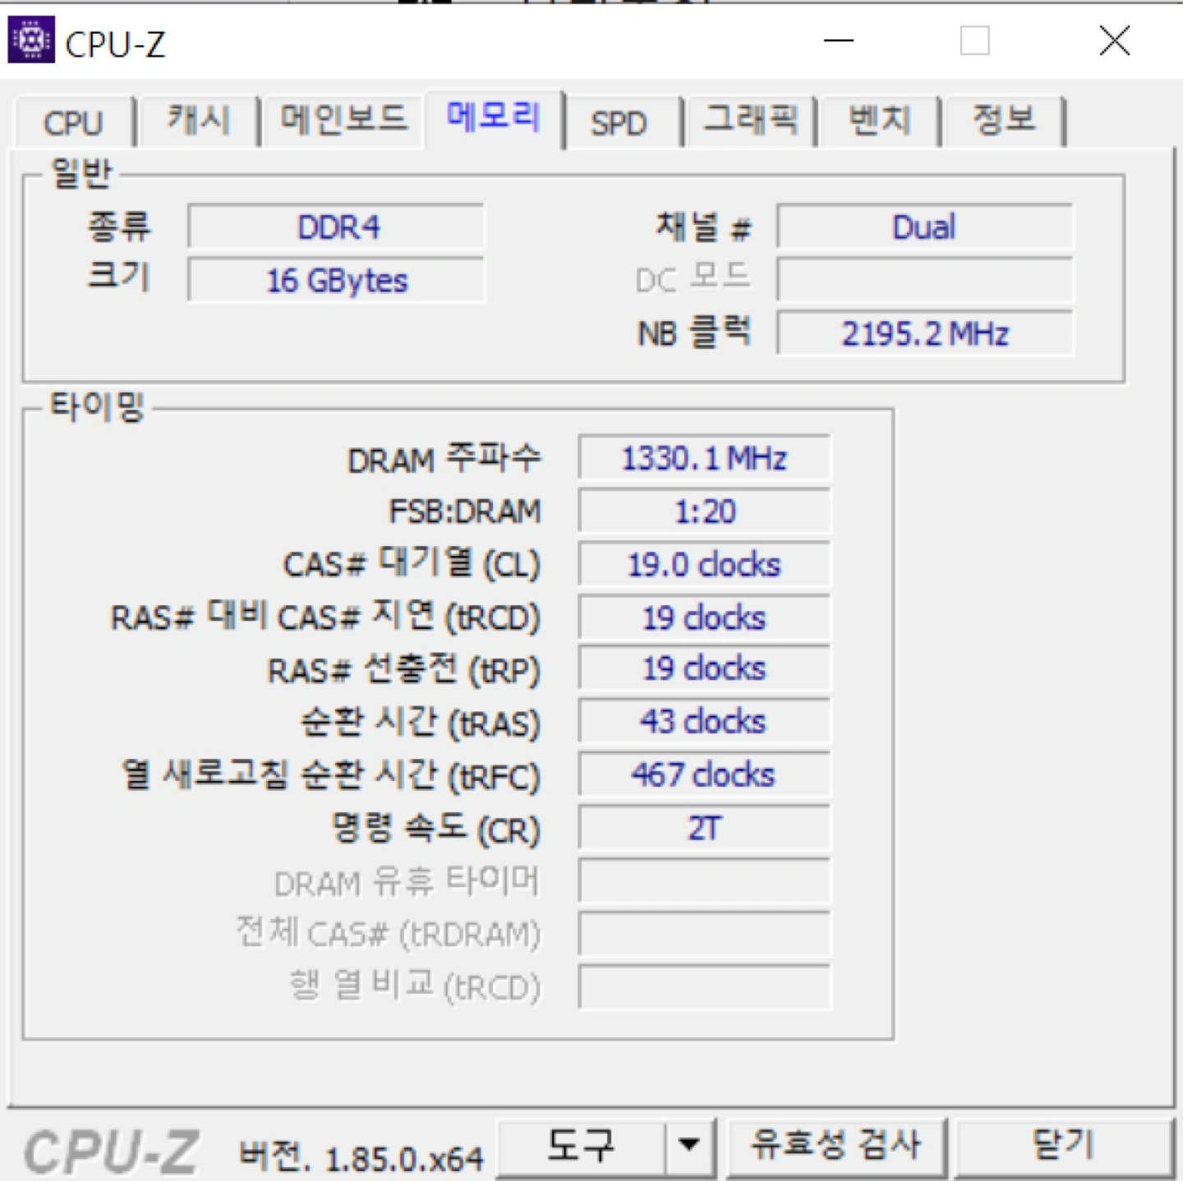Click the DDR4 memory type field
The width and height of the screenshot is (1183, 1181).
click(337, 227)
